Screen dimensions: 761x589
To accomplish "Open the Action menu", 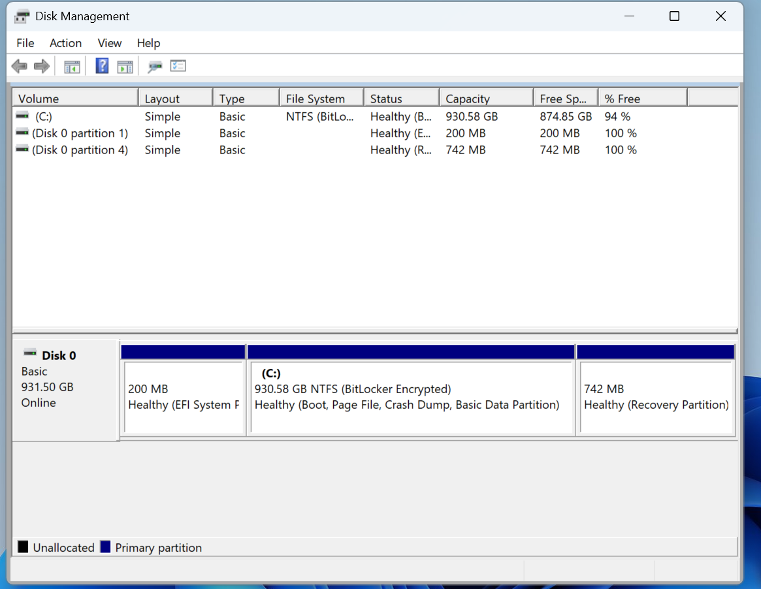I will point(65,43).
